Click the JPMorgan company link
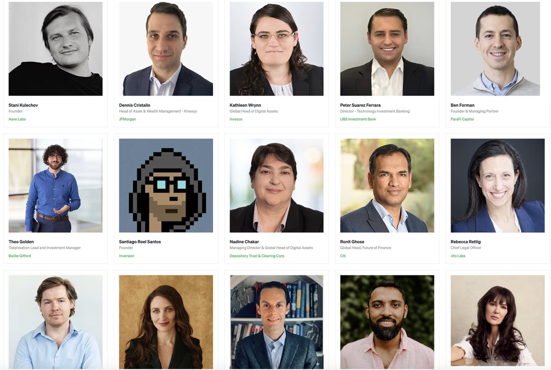This screenshot has width=551, height=370. click(128, 119)
